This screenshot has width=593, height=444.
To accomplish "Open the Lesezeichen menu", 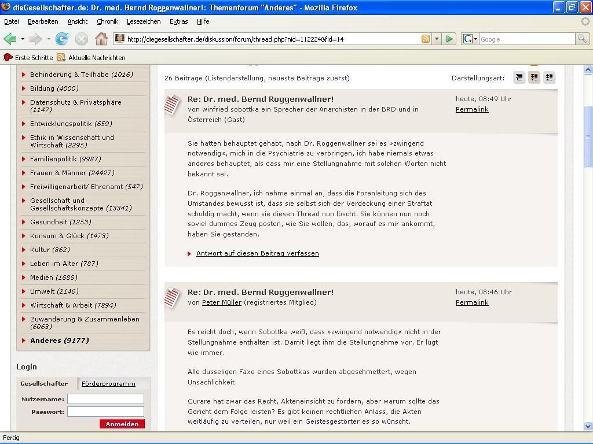I will tap(144, 21).
